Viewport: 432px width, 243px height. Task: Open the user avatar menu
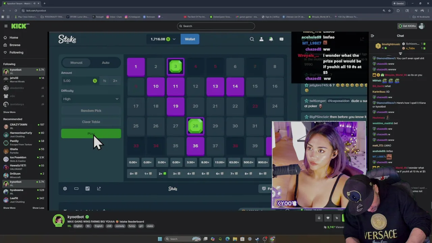click(421, 26)
